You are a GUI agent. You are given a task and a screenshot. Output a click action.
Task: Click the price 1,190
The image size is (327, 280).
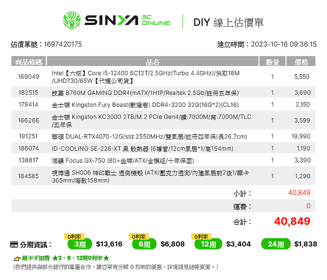(x=303, y=148)
